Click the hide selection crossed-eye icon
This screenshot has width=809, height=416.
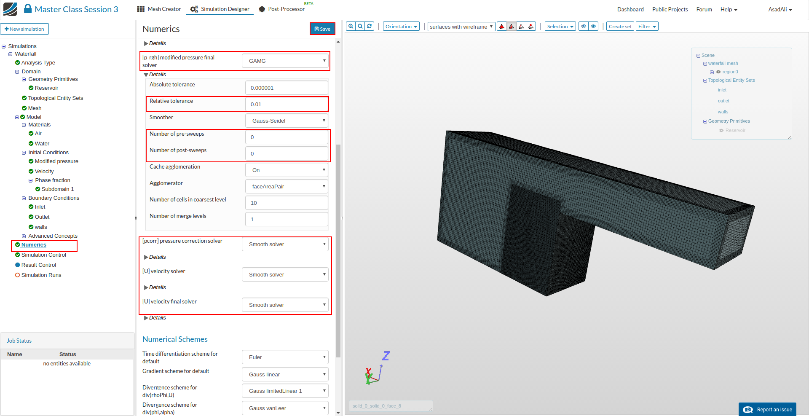click(x=584, y=27)
